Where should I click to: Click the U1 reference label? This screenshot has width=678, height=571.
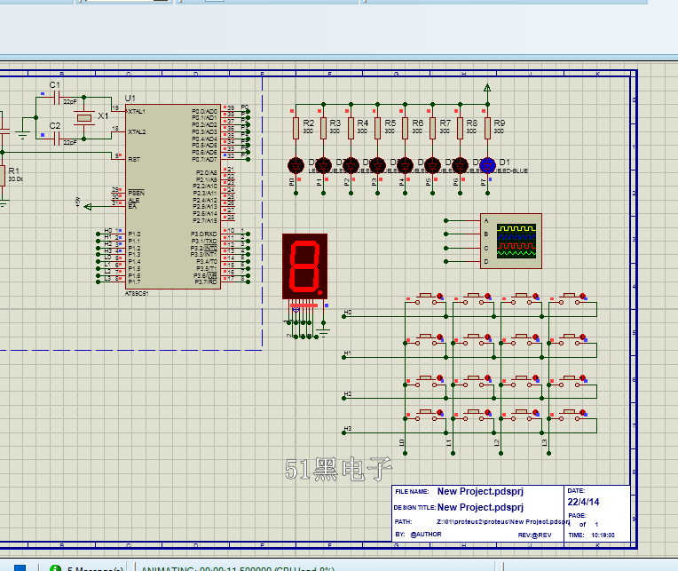130,99
